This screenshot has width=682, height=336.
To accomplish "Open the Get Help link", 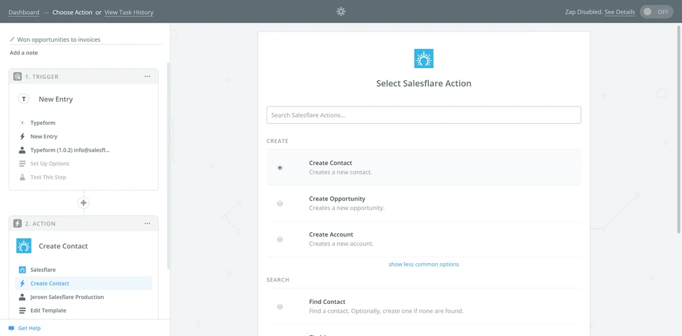I will point(29,329).
